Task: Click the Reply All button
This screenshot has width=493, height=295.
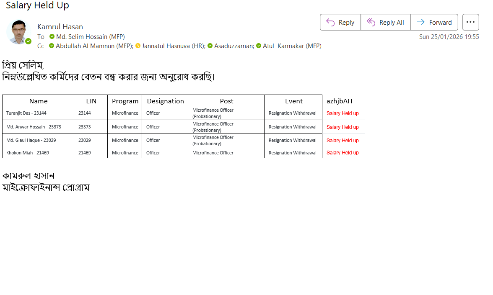Action: [385, 23]
